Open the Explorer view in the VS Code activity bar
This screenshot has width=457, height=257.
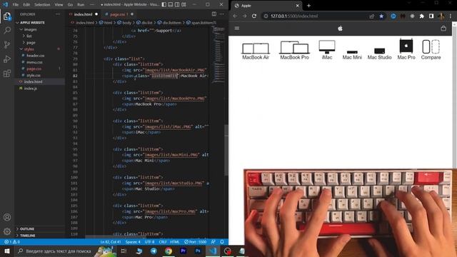pyautogui.click(x=7, y=16)
